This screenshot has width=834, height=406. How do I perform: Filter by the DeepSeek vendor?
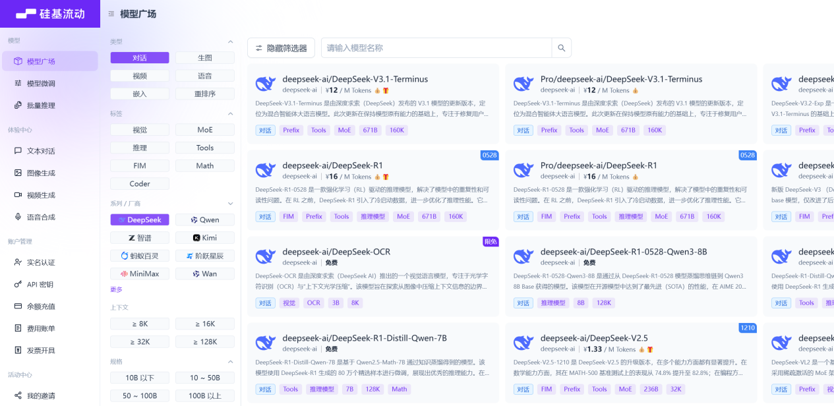pos(140,219)
